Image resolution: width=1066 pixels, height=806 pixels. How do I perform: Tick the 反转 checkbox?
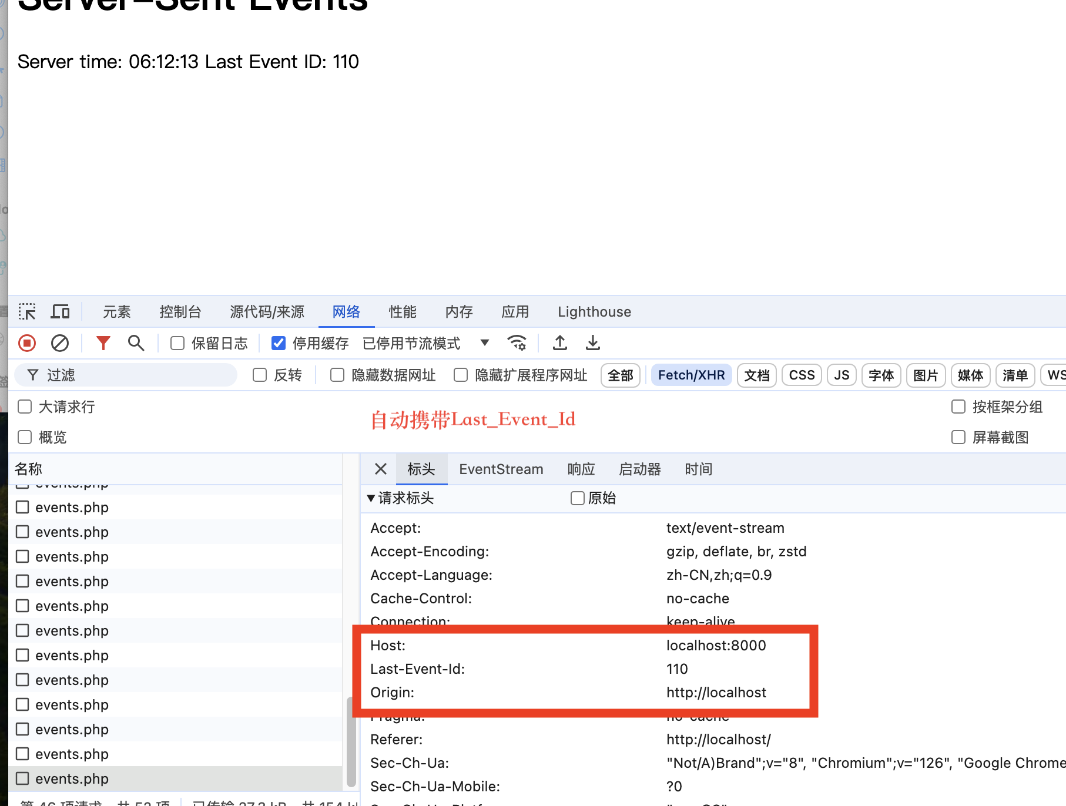point(260,375)
